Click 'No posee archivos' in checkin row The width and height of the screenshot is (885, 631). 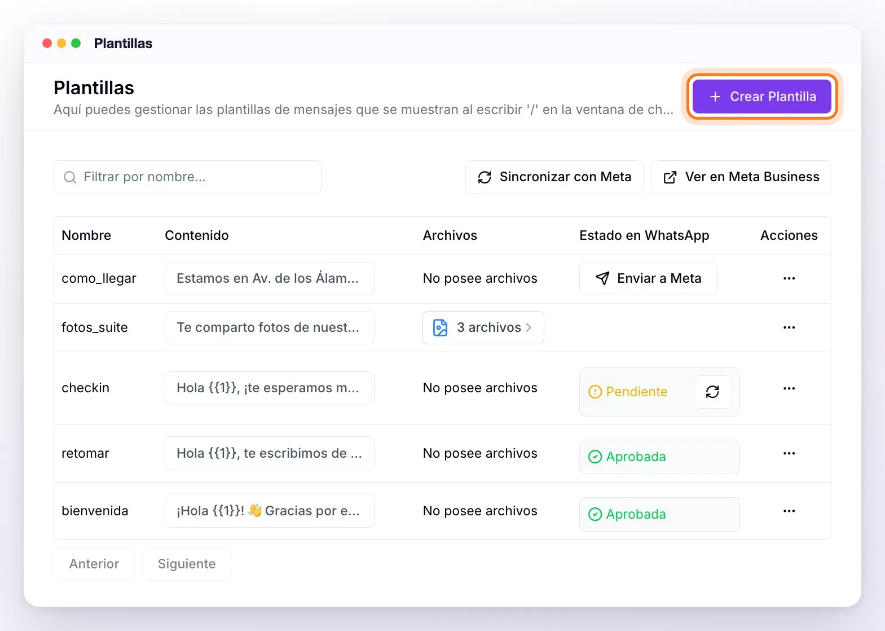click(x=480, y=388)
